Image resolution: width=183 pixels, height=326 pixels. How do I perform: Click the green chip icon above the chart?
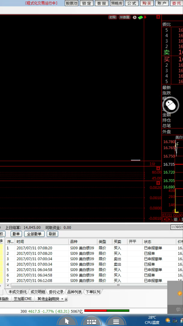(140, 18)
